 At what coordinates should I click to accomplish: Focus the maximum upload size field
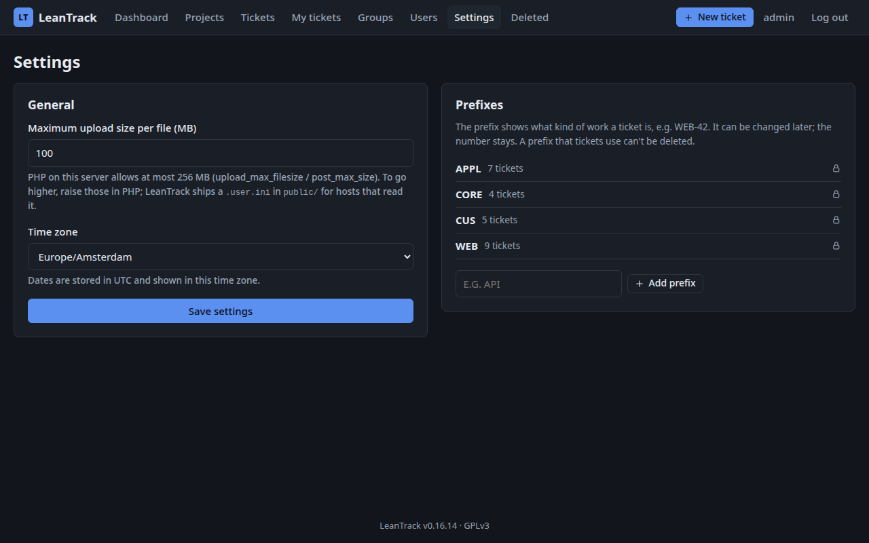221,153
